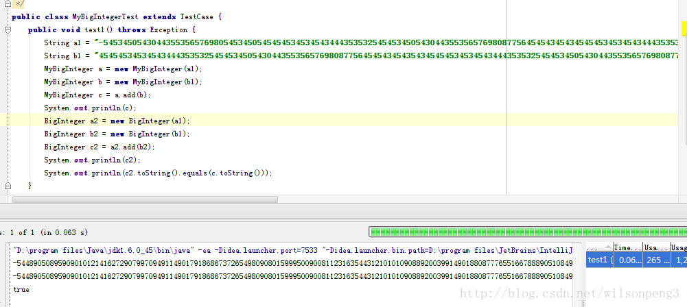Sort by the rightmost 'Usag' column header
This screenshot has width=687, height=307.
click(679, 247)
